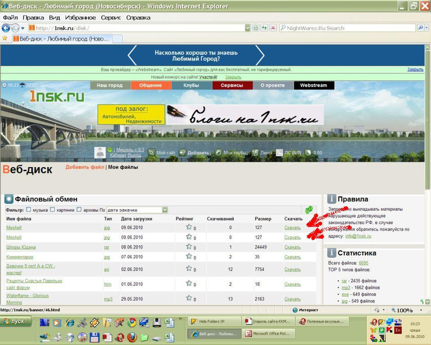Open Windows Start button пуск
The image size is (431, 345).
(16, 321)
